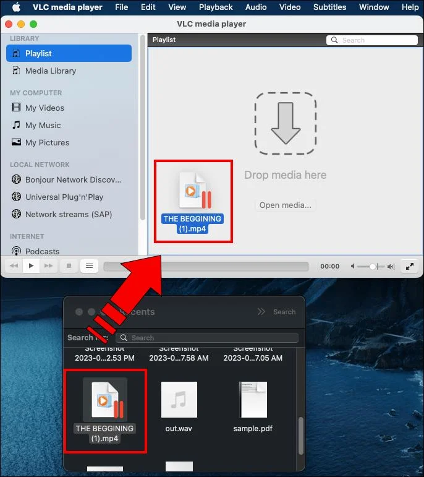Open the Playback menu
Screen dimensions: 424x477
216,7
